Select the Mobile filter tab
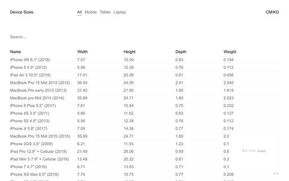 coord(90,12)
